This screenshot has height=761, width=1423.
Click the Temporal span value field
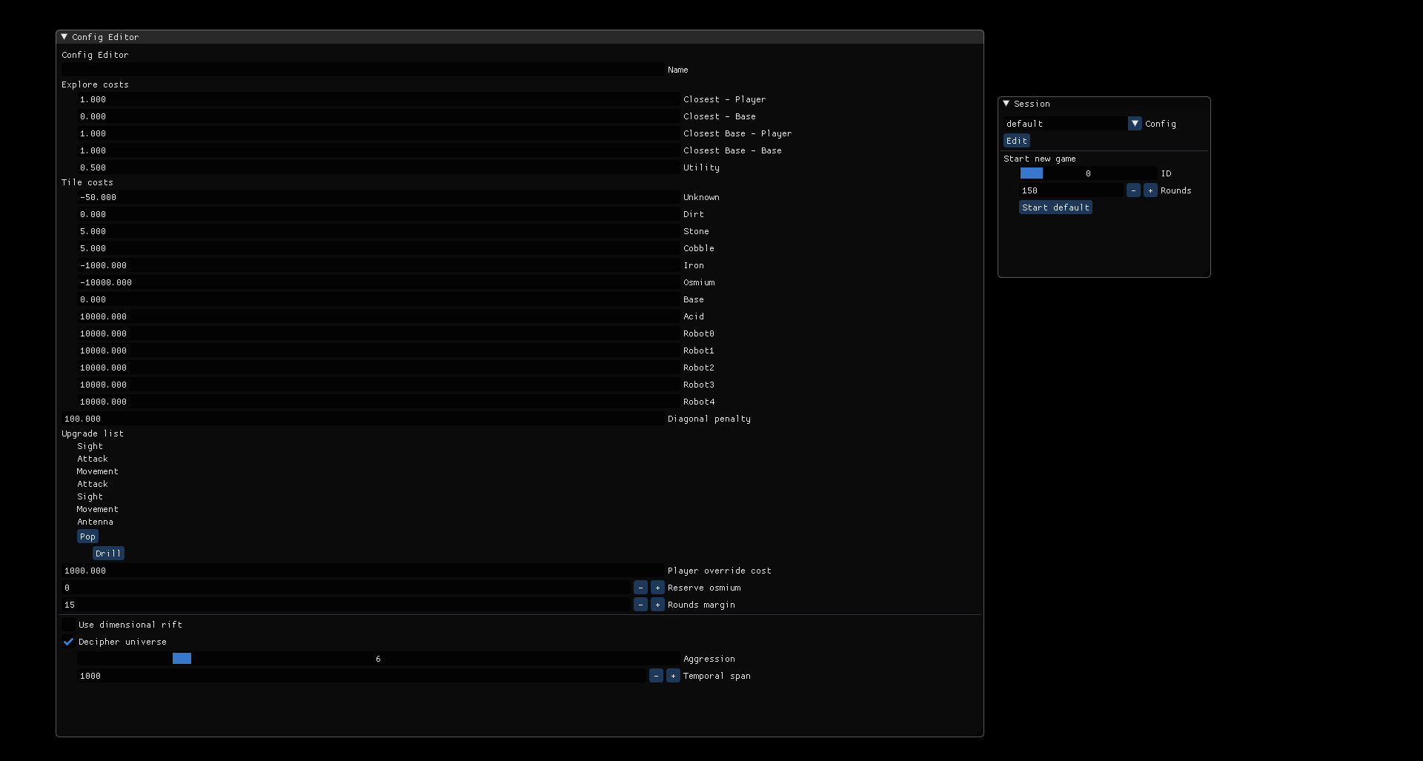pyautogui.click(x=362, y=675)
